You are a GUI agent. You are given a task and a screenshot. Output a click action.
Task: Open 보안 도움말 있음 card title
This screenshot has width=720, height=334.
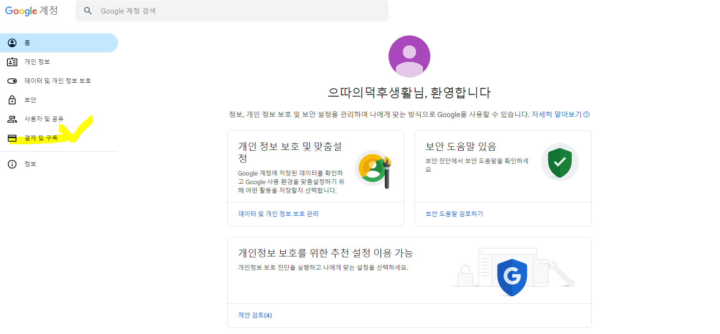pos(461,146)
